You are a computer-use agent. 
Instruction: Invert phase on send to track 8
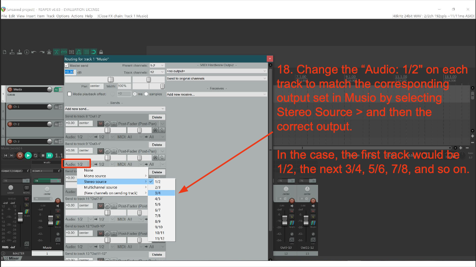point(107,123)
